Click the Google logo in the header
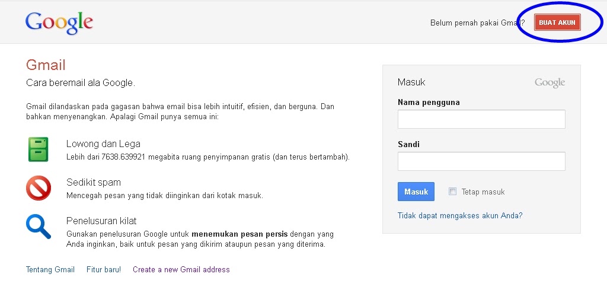Screen dimensions: 607x293 [x=59, y=23]
